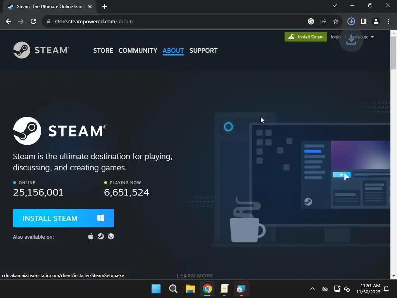
Task: Click the muted volume tray icon
Action: click(347, 289)
